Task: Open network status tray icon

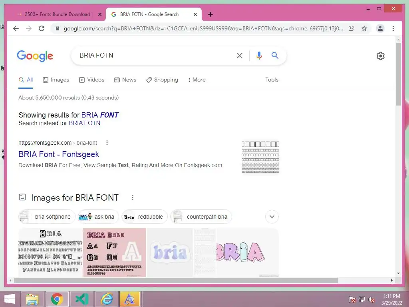Action: click(362, 299)
